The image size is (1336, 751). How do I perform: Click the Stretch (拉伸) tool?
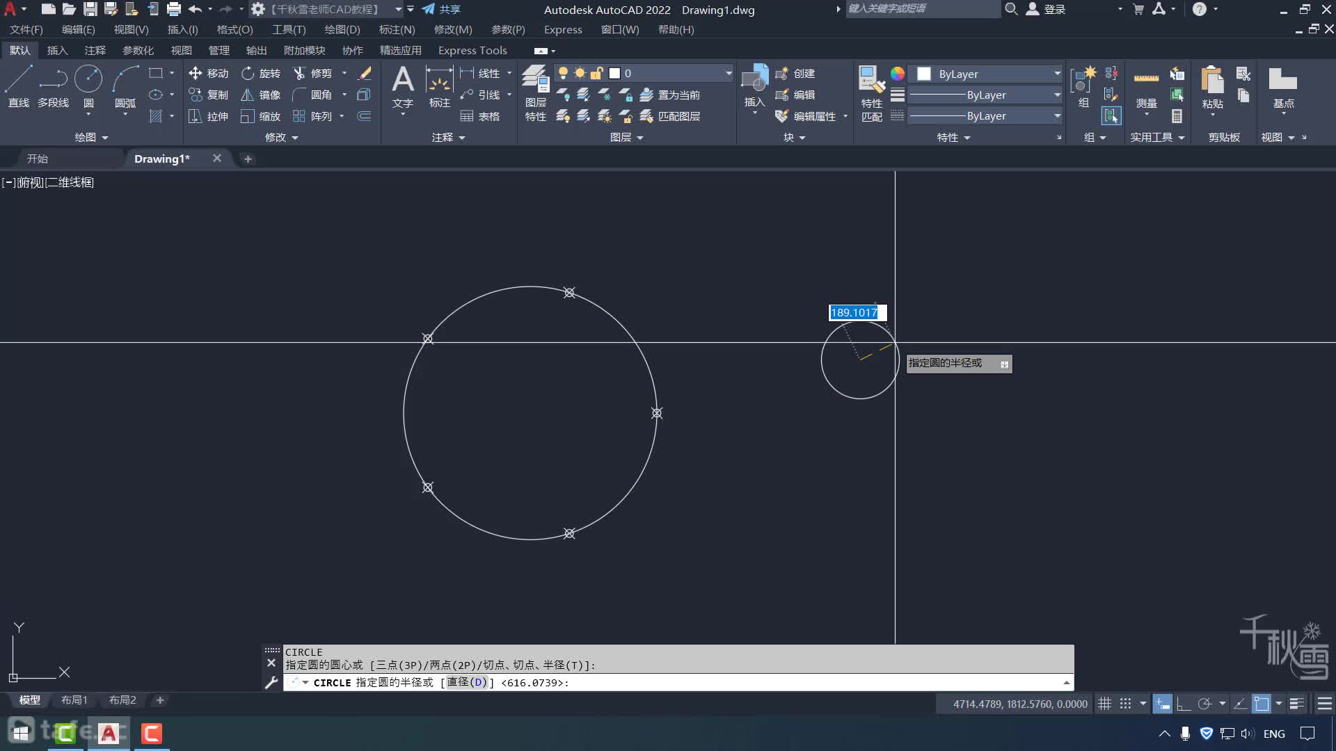[209, 116]
